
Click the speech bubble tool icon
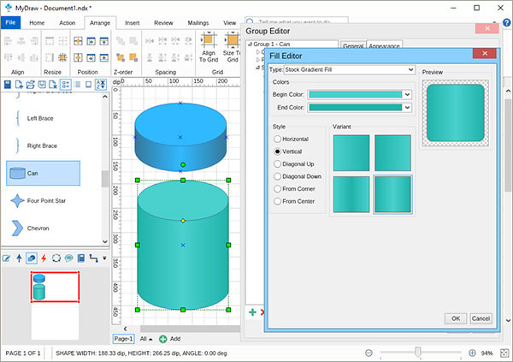click(68, 257)
